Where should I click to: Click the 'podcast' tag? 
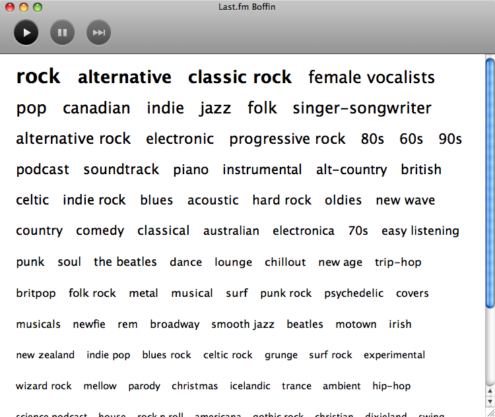click(x=42, y=170)
